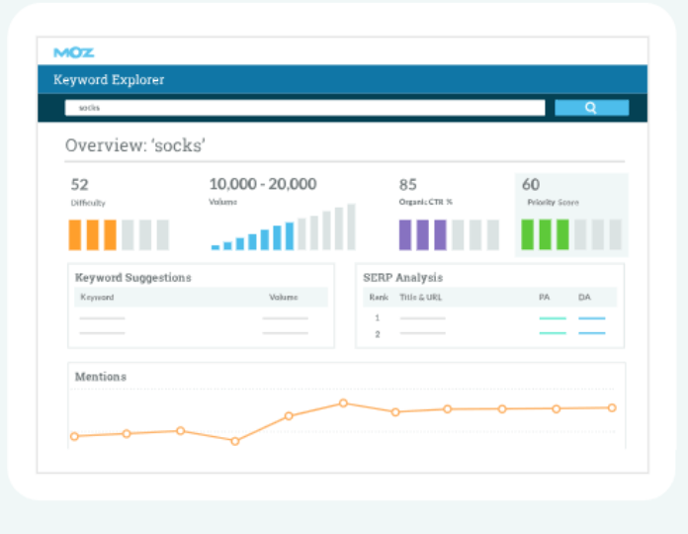Screen dimensions: 688x534
Task: Click the "Overview: 'socks'" heading
Action: (x=135, y=145)
